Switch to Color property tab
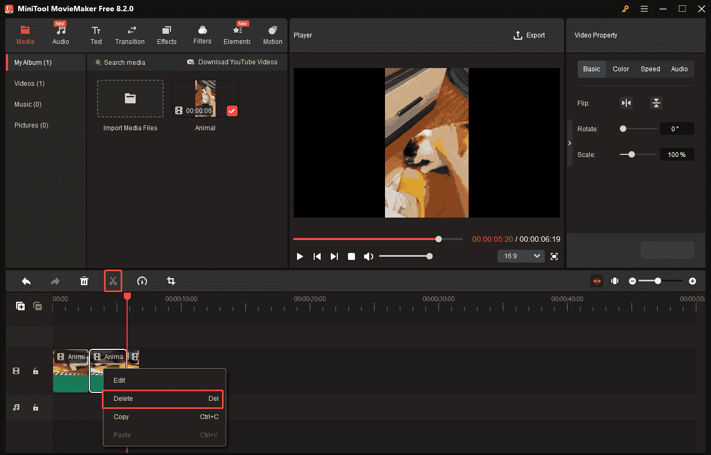This screenshot has width=711, height=455. (621, 69)
